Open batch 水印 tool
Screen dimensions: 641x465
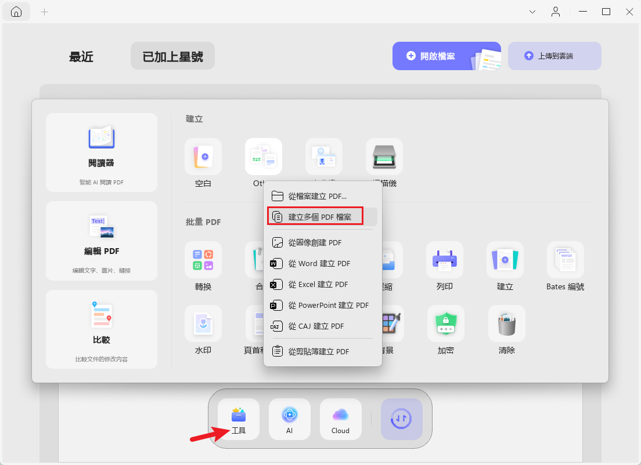pos(203,324)
